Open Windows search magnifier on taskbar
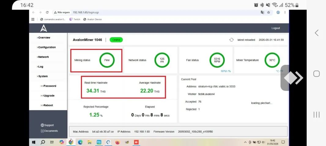326x146 pixels. (x=43, y=142)
